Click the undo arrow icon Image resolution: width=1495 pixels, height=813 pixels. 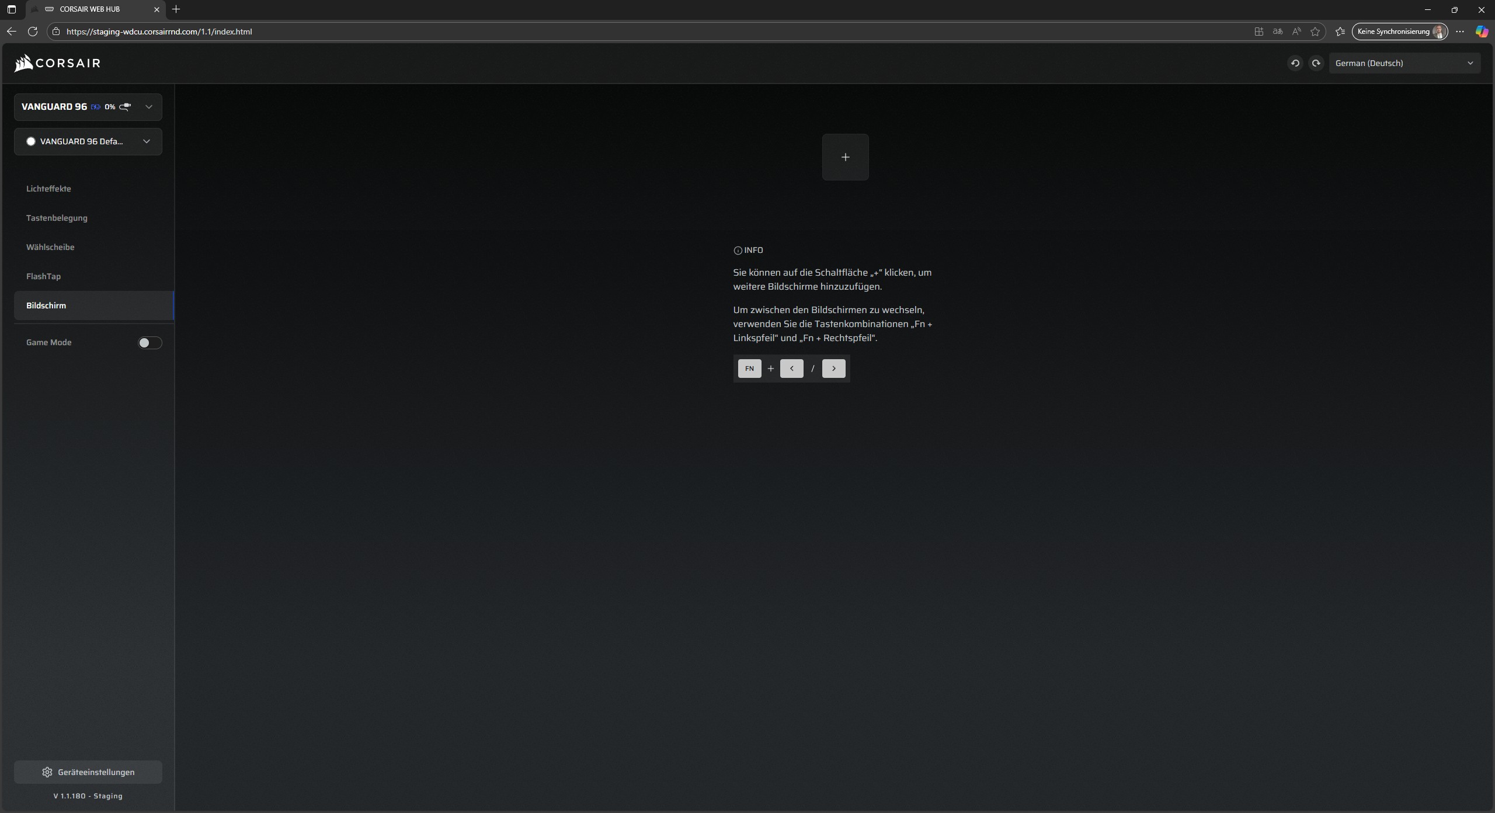tap(1295, 63)
